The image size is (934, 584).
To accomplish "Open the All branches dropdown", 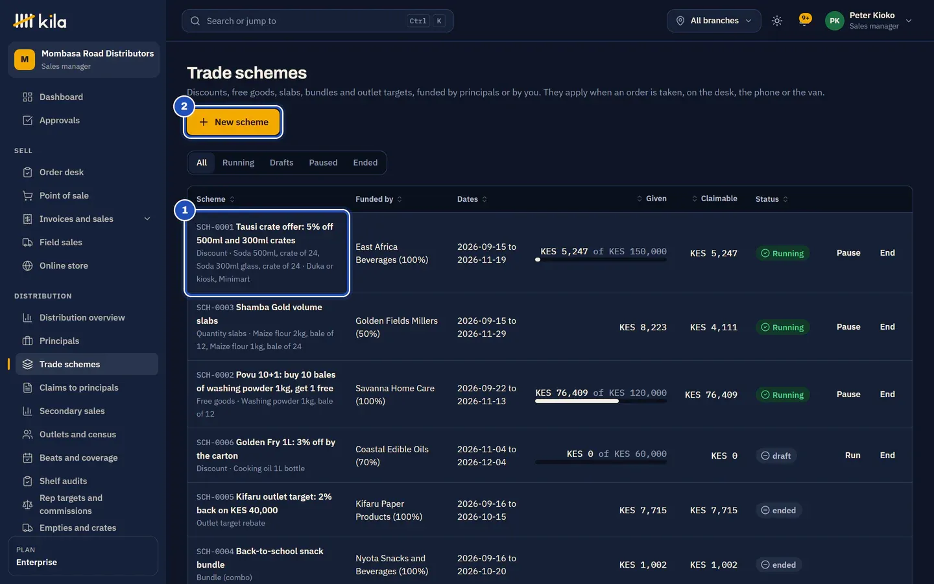I will pyautogui.click(x=714, y=21).
